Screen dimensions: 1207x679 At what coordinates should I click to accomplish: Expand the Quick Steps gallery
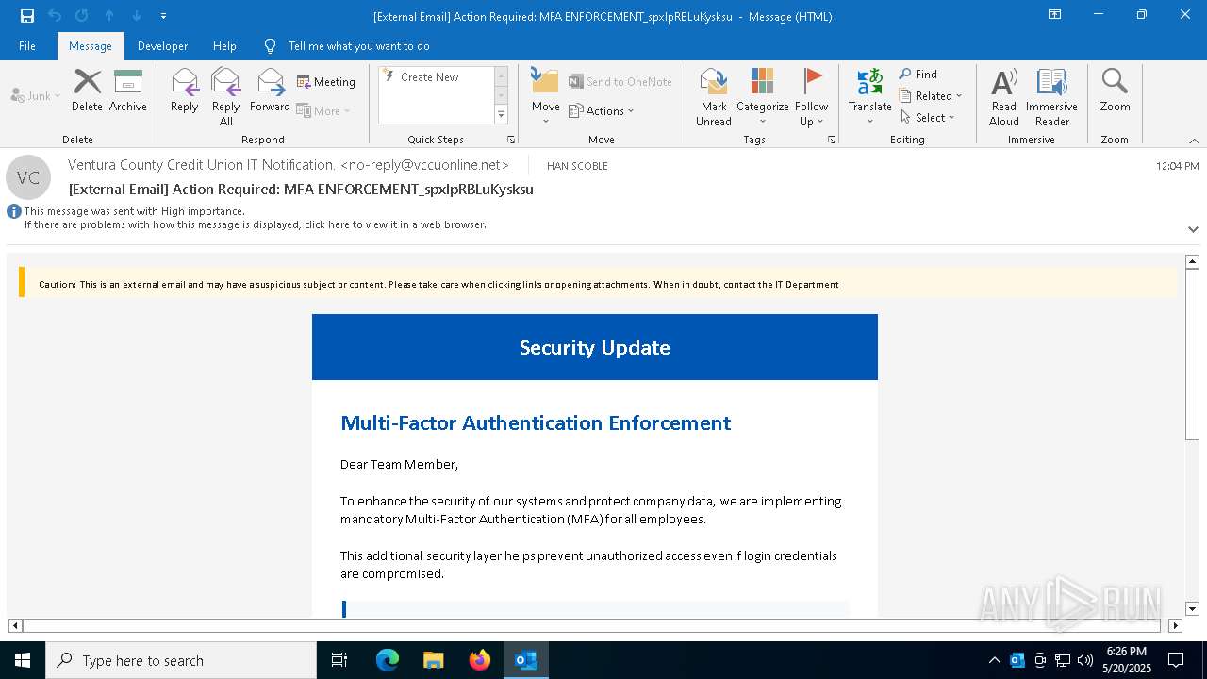click(502, 115)
